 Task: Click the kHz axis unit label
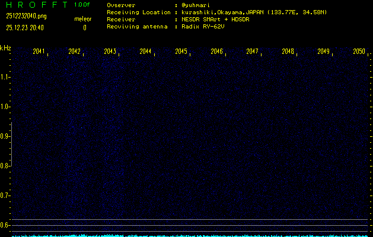point(5,47)
